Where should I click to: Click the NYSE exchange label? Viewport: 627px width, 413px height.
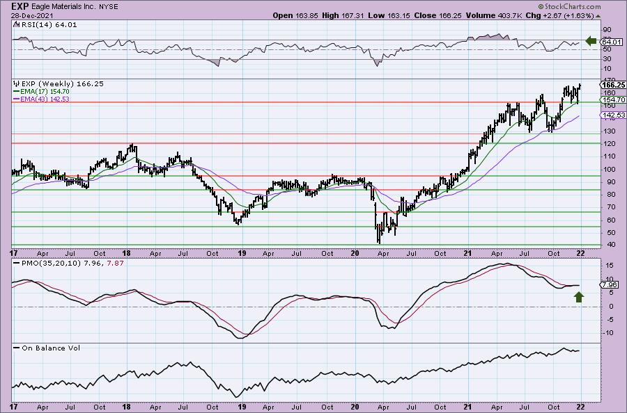107,6
